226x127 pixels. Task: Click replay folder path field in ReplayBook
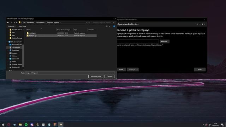coord(138,42)
